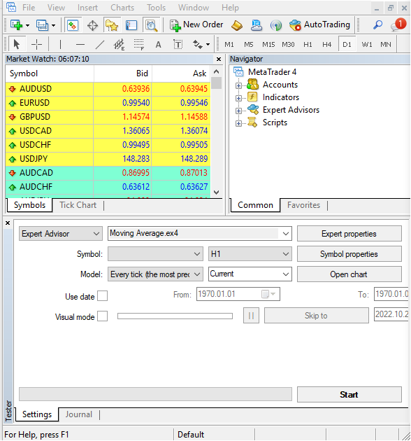Open the Tools menu

(x=156, y=8)
